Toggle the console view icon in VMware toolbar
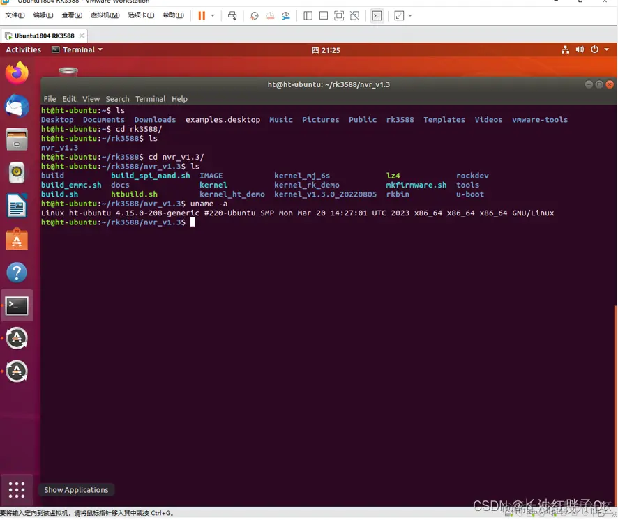Screen dimensions: 618x520 coord(377,16)
